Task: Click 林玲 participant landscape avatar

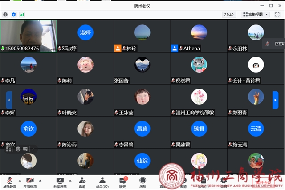Action: tap(142, 32)
